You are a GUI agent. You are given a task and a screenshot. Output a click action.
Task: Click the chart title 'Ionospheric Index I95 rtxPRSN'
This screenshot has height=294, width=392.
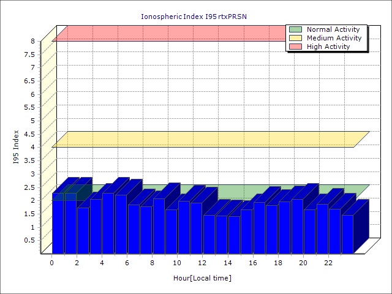tap(194, 17)
